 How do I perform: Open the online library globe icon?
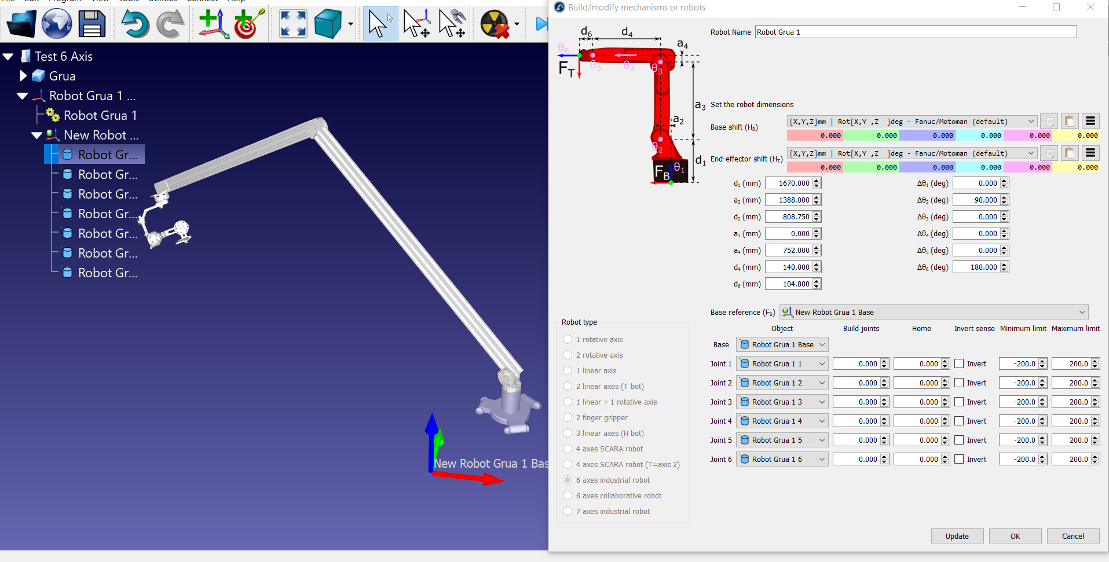pyautogui.click(x=56, y=24)
